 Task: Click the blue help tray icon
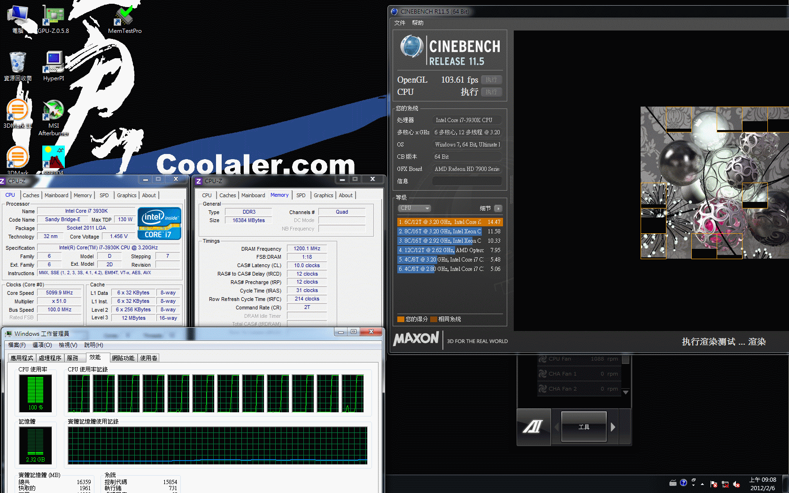click(x=683, y=483)
